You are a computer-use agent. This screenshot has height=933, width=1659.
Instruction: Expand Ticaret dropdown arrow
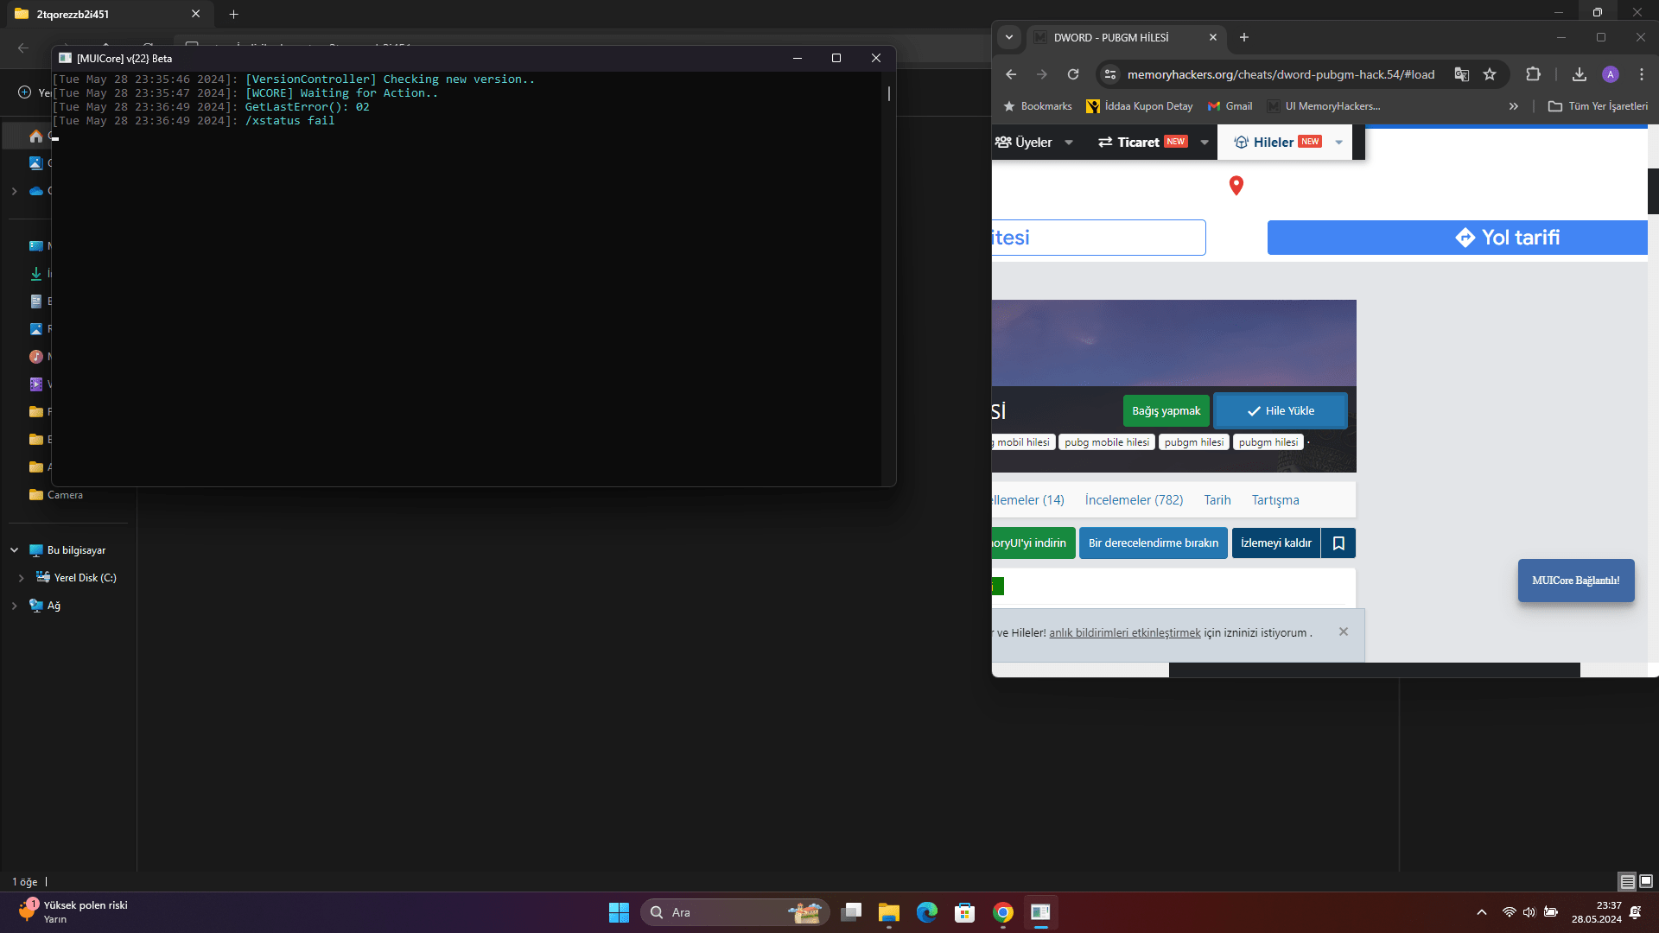[x=1205, y=143]
